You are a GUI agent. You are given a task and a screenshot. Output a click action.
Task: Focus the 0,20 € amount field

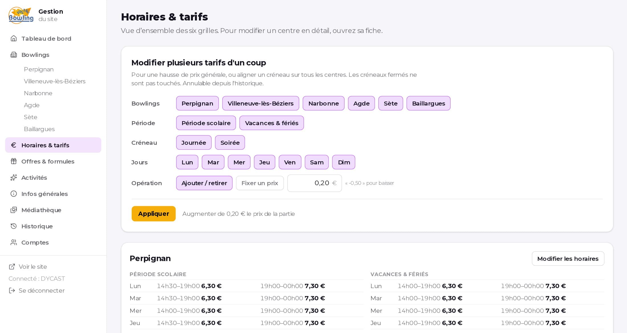[315, 183]
